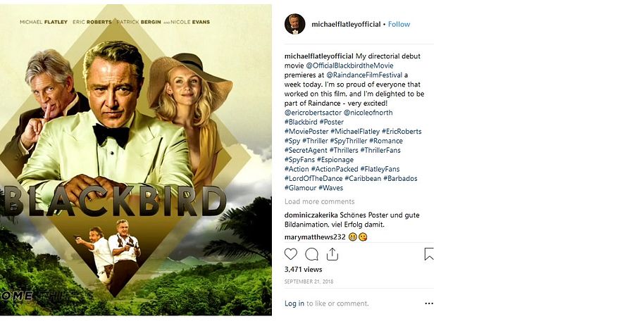Image resolution: width=634 pixels, height=321 pixels.
Task: Save the post with the bookmark icon
Action: (428, 254)
